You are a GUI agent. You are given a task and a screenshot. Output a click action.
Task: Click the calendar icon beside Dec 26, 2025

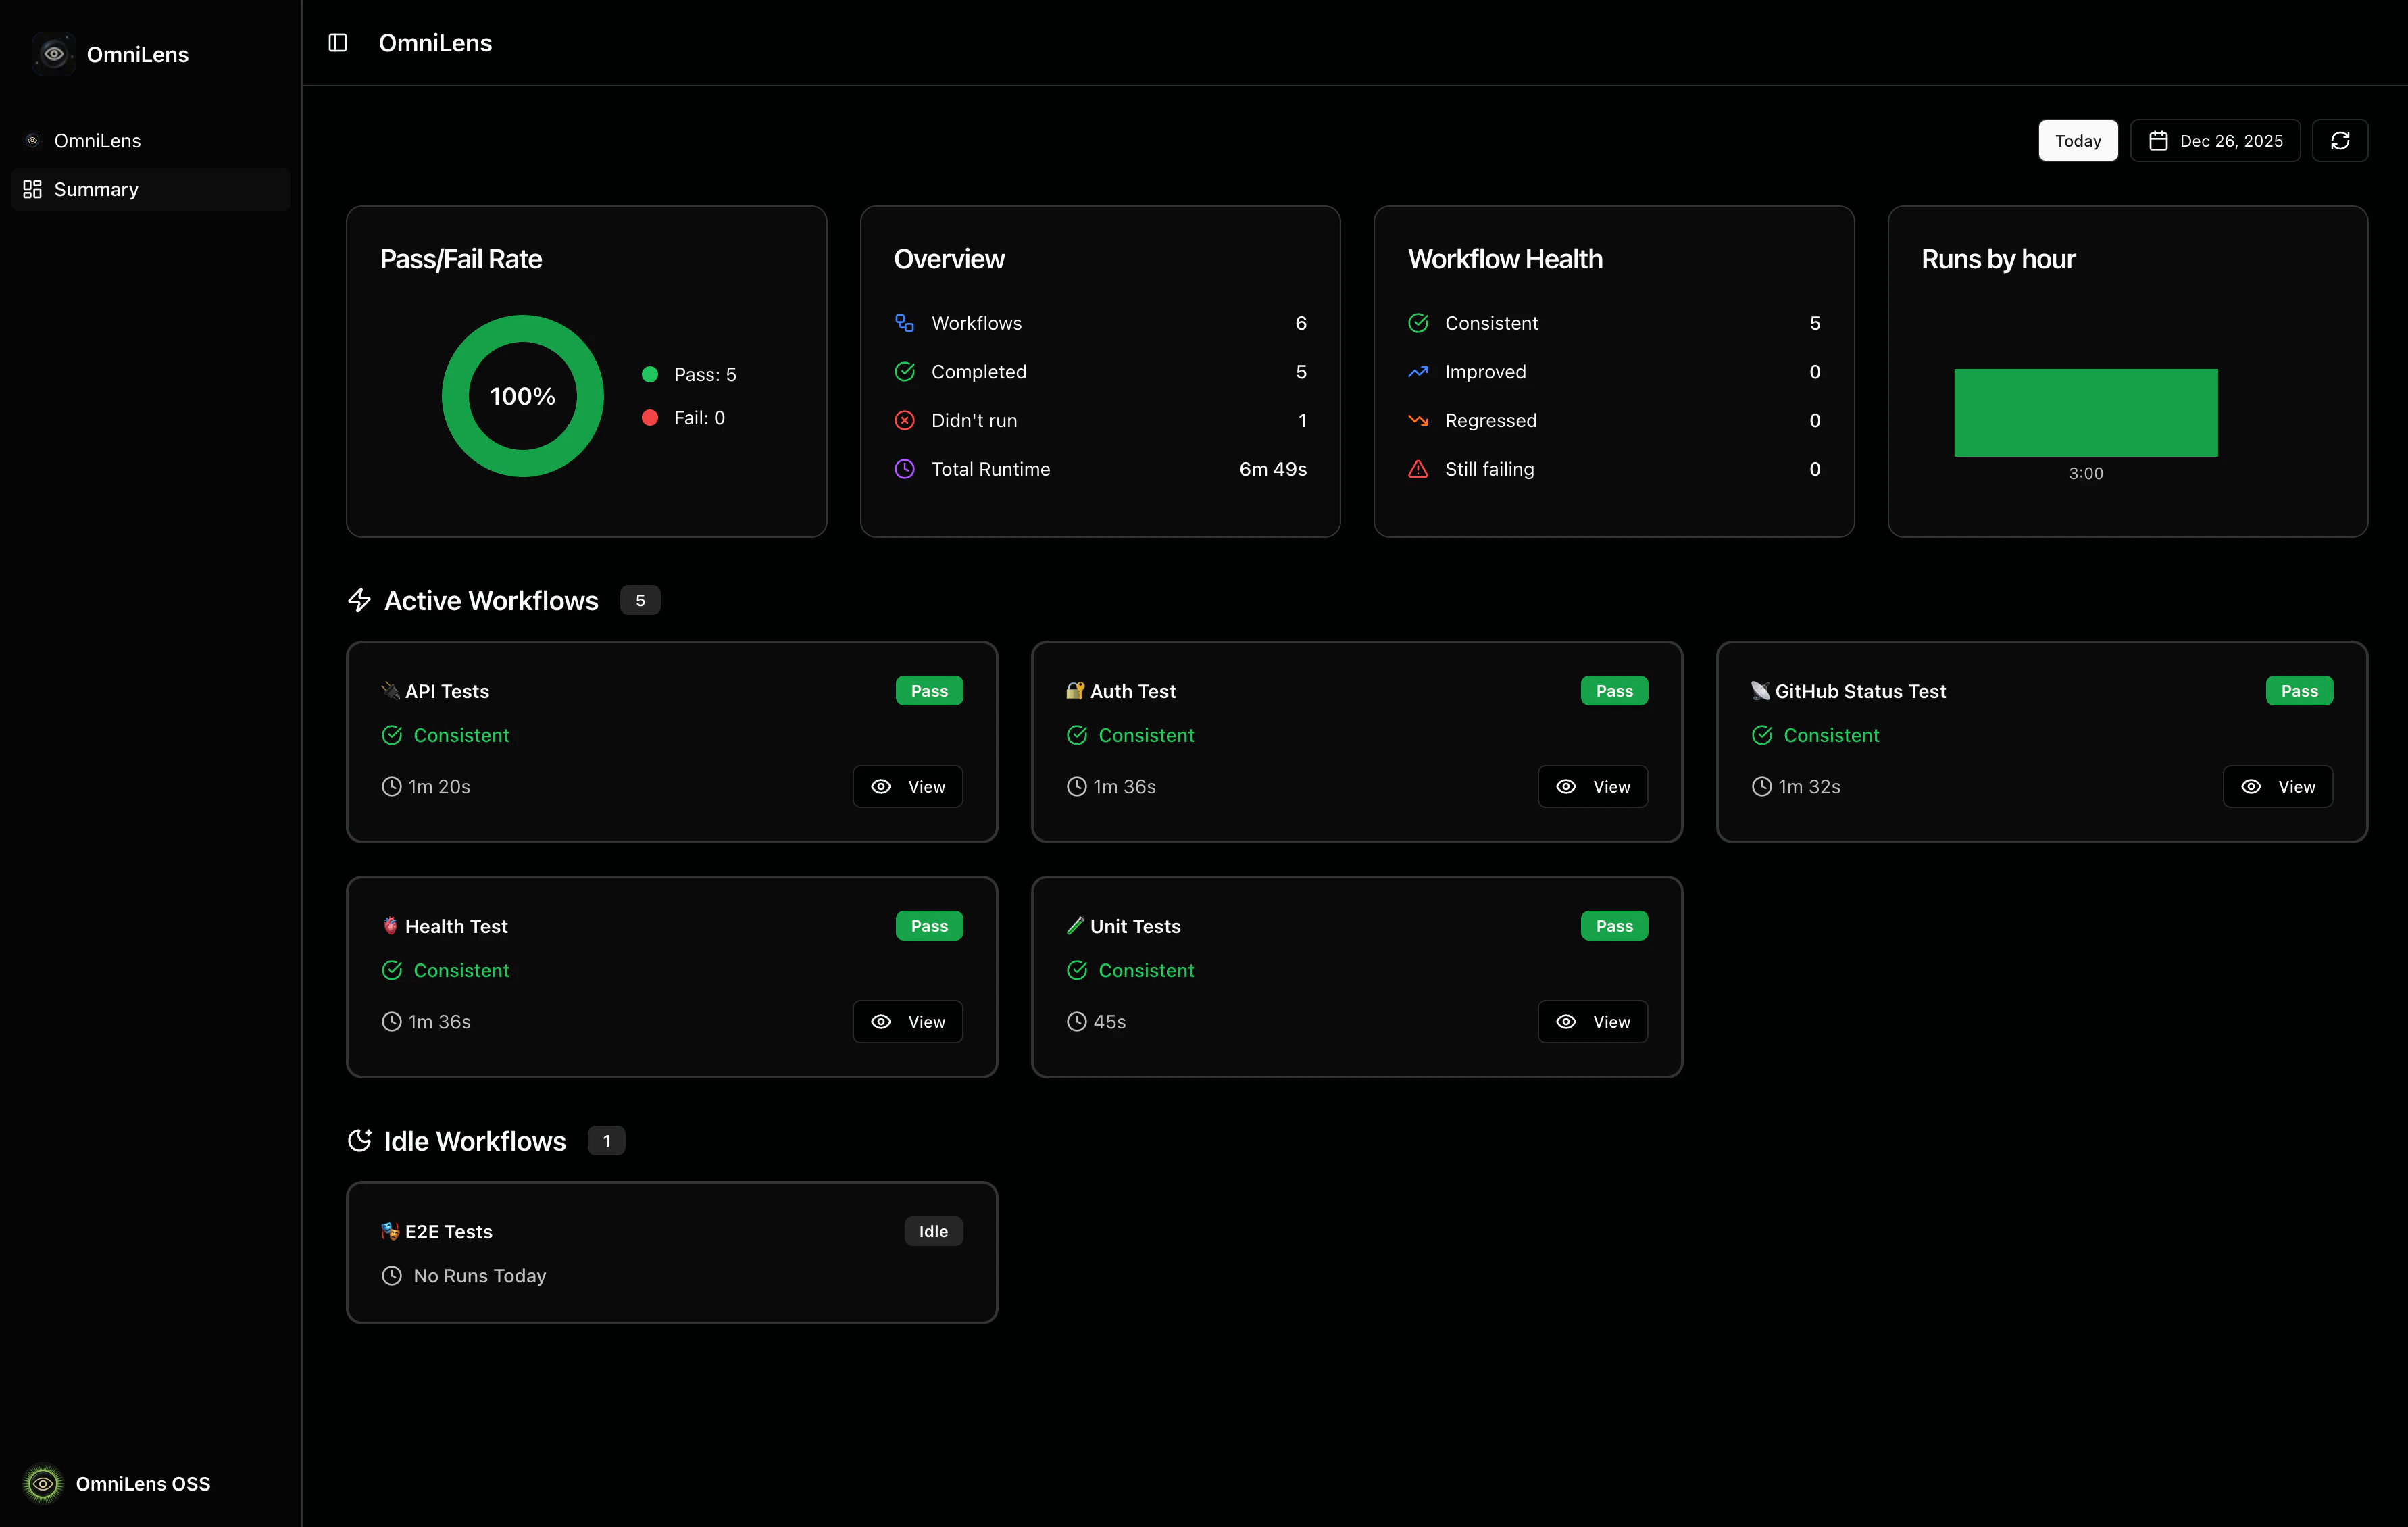click(2157, 140)
